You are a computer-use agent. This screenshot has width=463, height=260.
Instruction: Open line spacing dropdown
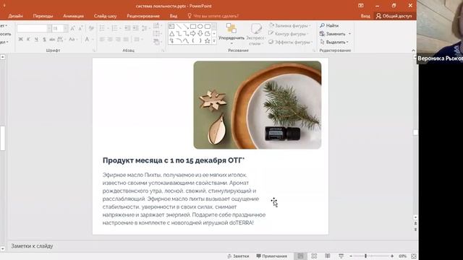(x=145, y=28)
